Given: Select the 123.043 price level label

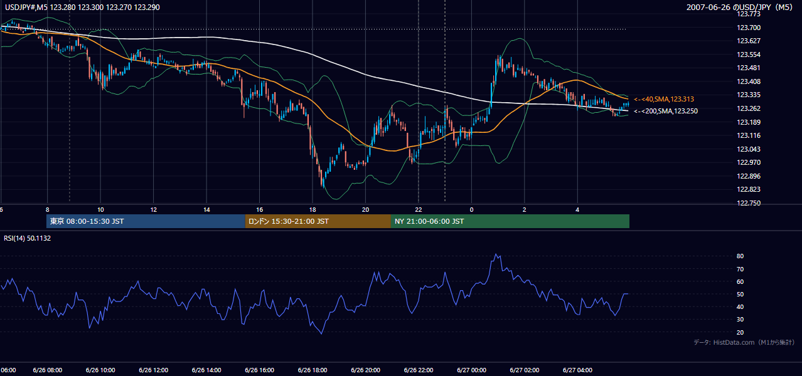Looking at the screenshot, I should point(748,149).
